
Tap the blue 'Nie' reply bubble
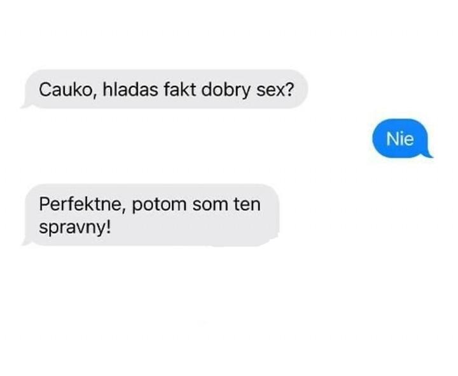click(x=401, y=138)
